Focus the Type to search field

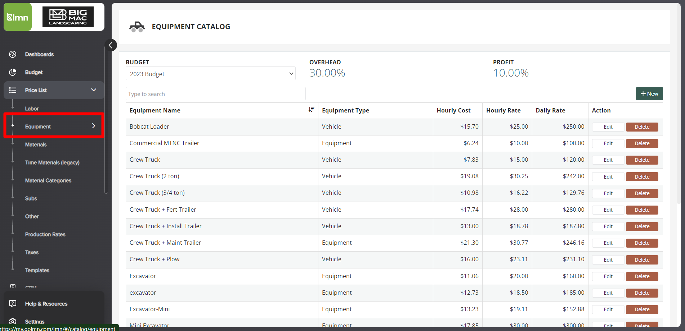pos(215,94)
